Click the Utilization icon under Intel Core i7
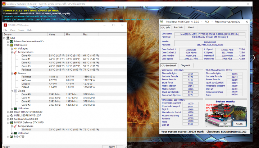Image resolution: width=259 pixels, height=148 pixels. [15, 108]
